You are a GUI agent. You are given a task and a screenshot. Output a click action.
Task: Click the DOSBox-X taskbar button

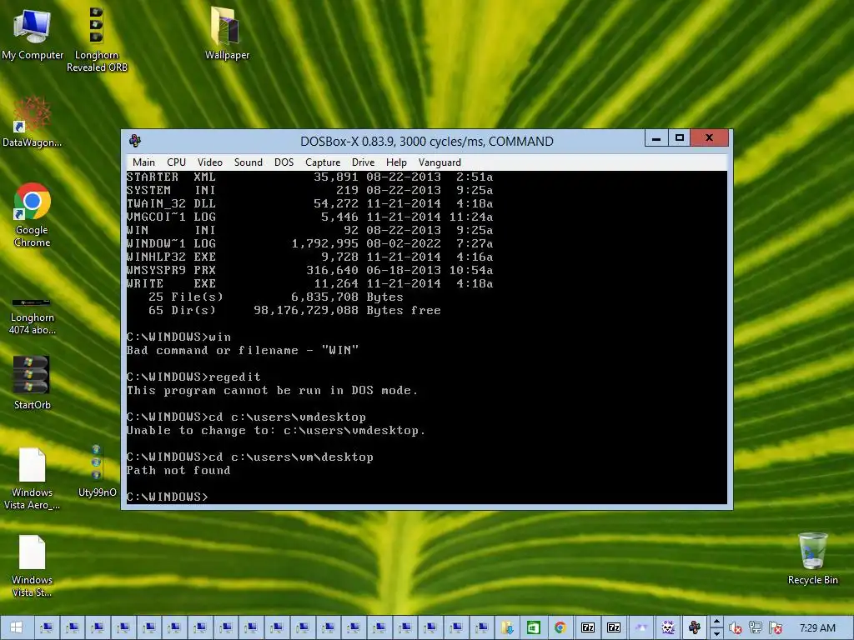click(695, 627)
